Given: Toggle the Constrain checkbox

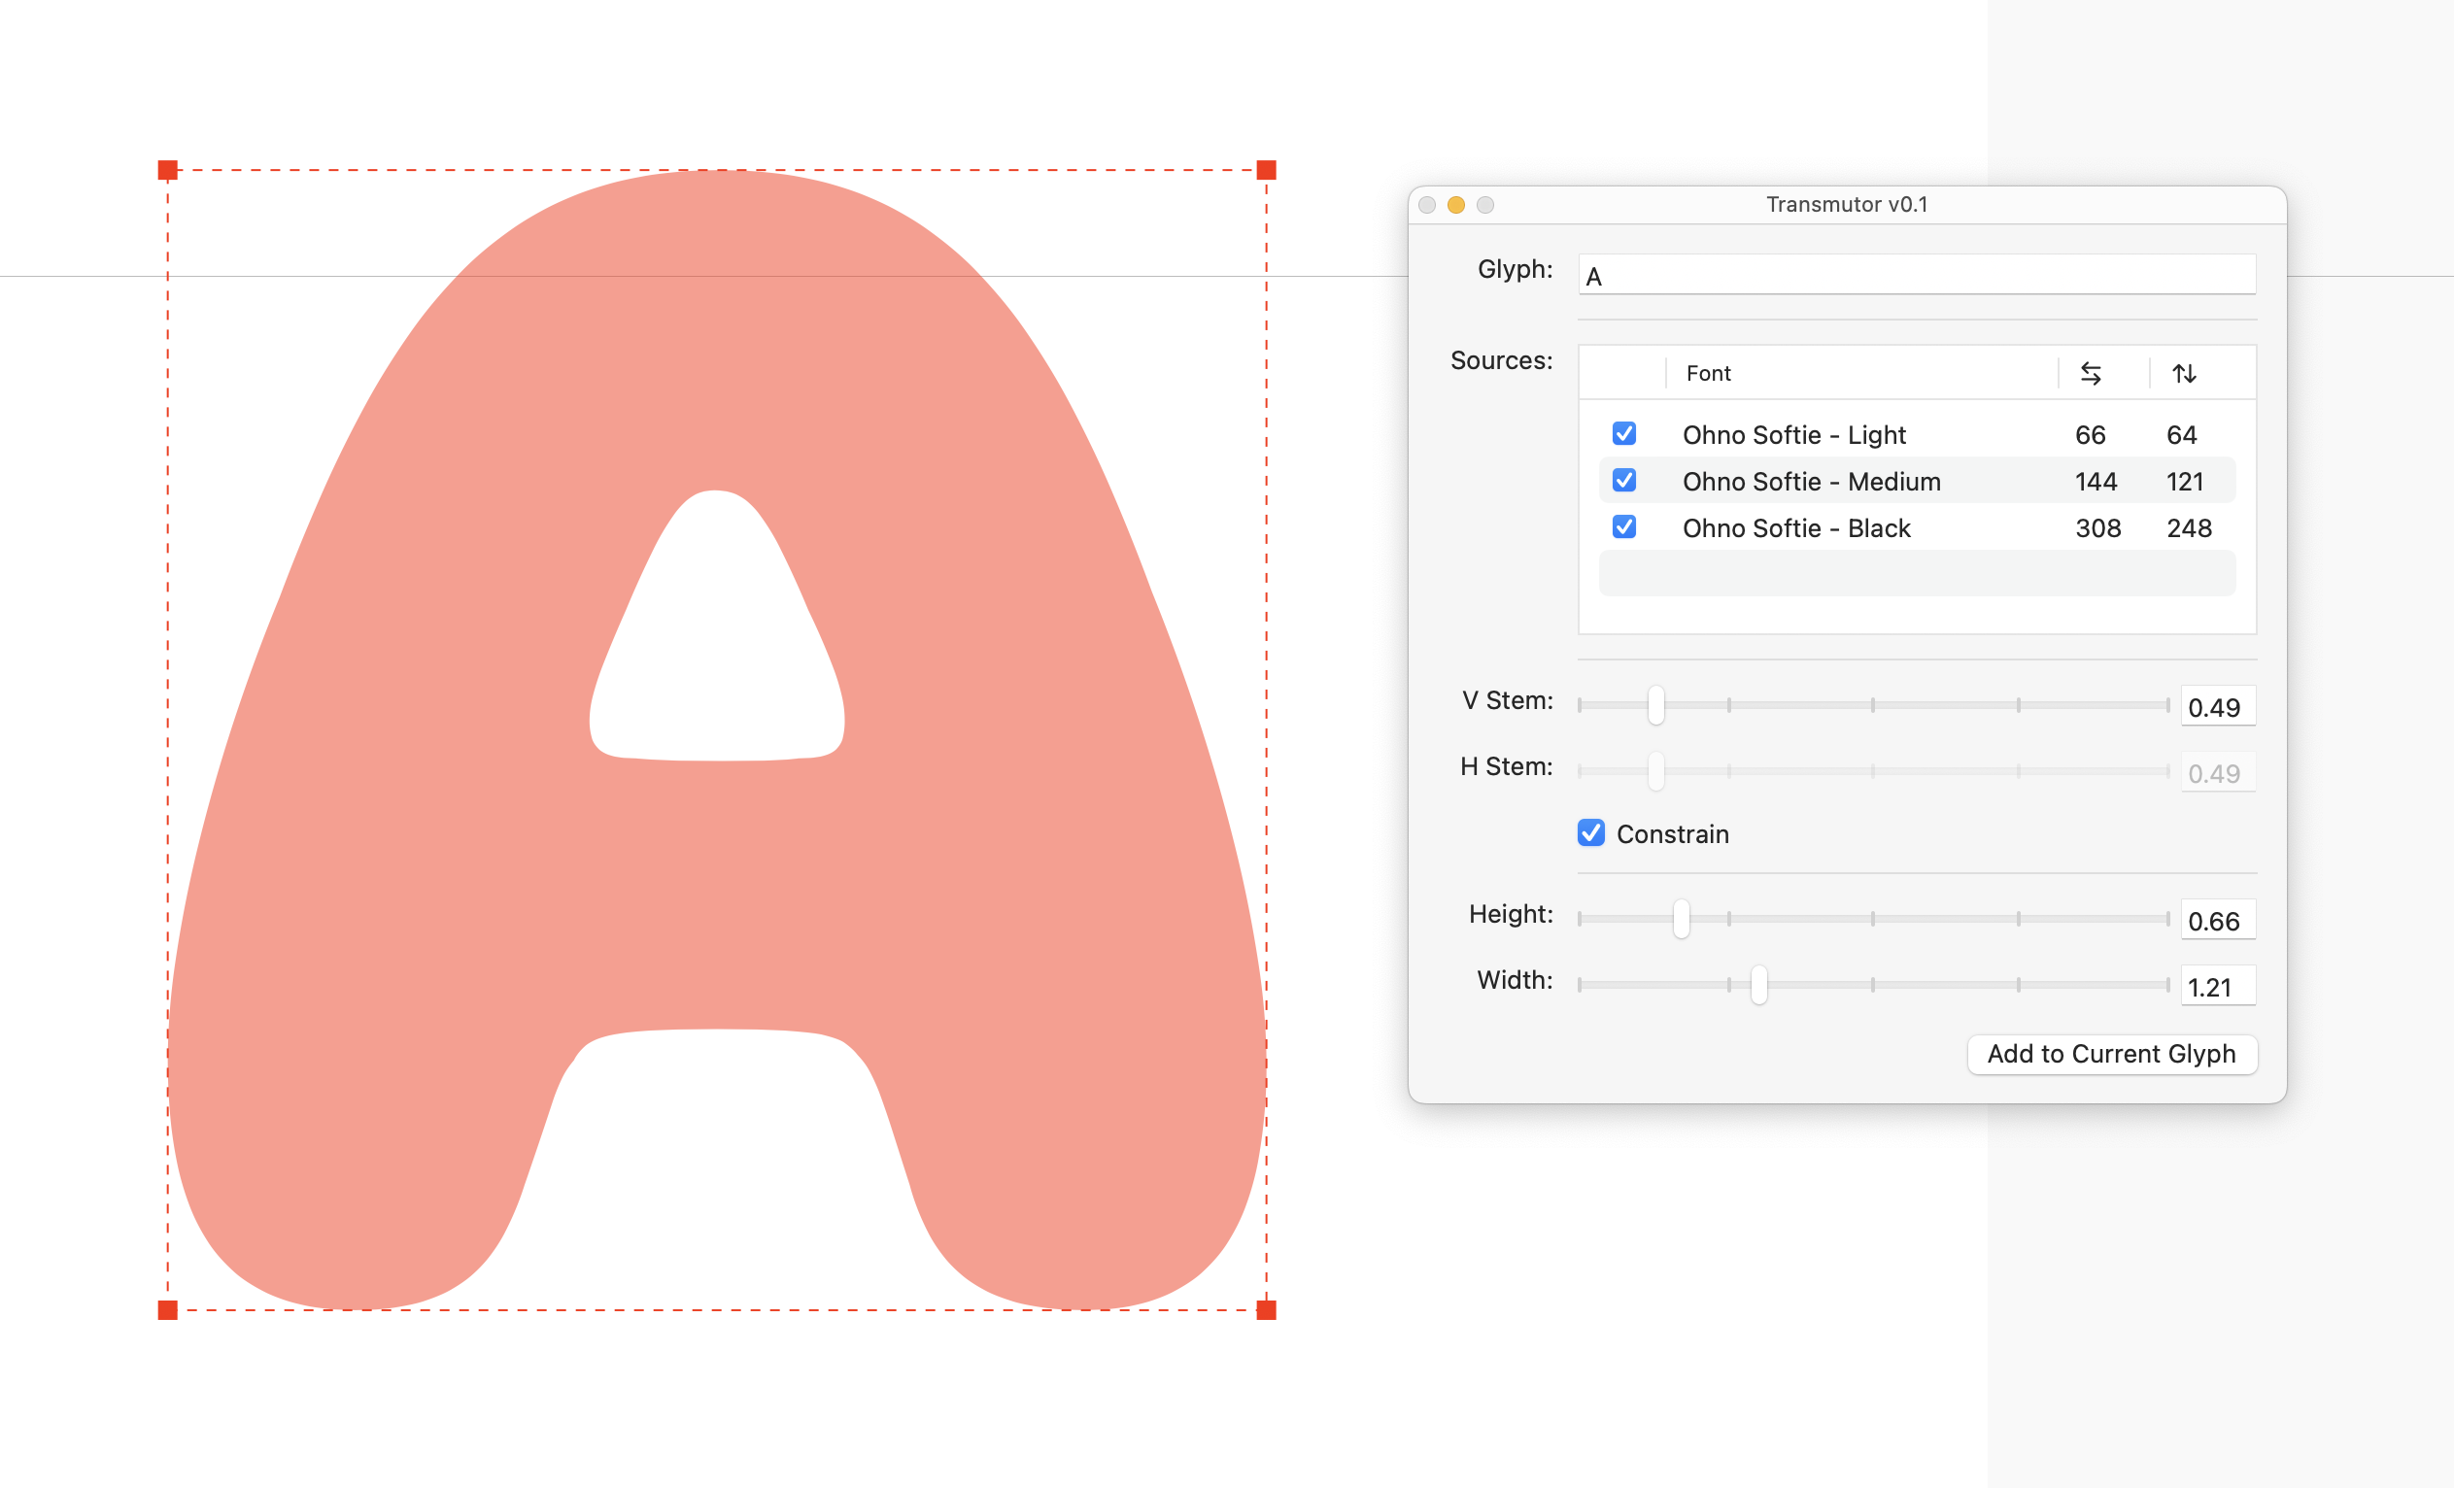Looking at the screenshot, I should pos(1590,832).
